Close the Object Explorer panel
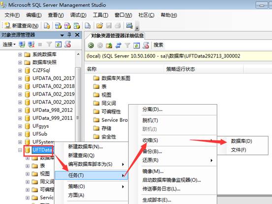272x204 pixels. (x=77, y=35)
